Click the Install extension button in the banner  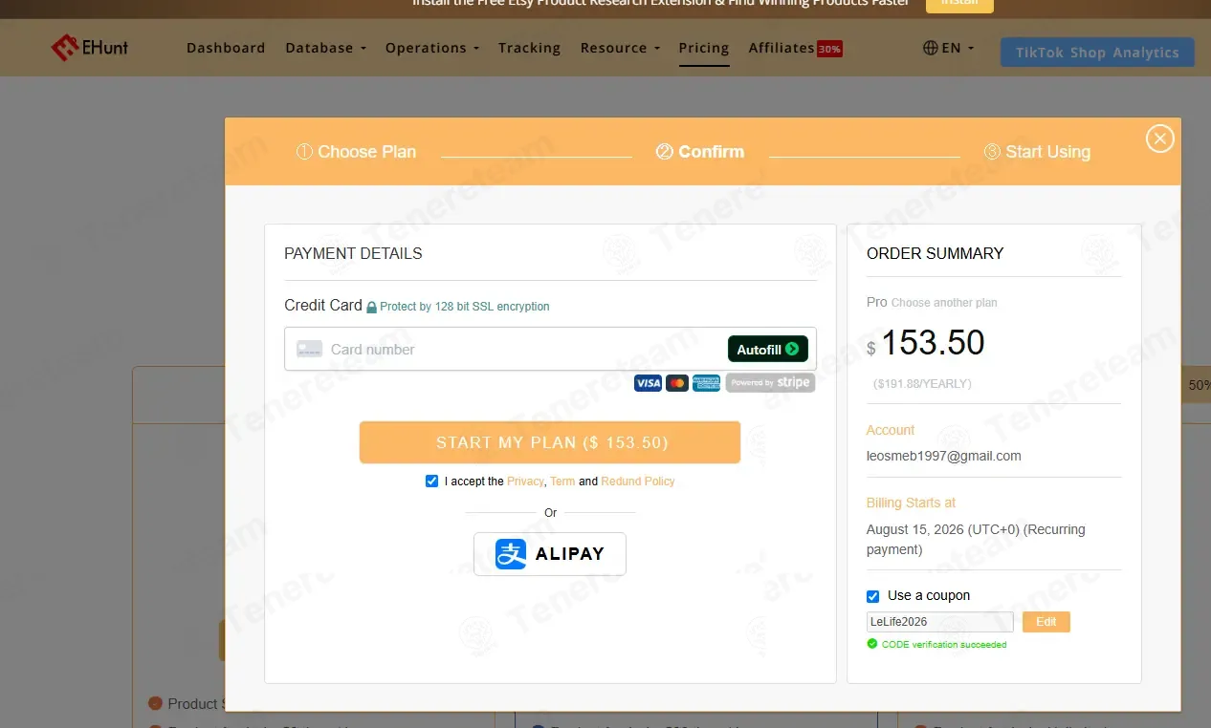point(959,5)
